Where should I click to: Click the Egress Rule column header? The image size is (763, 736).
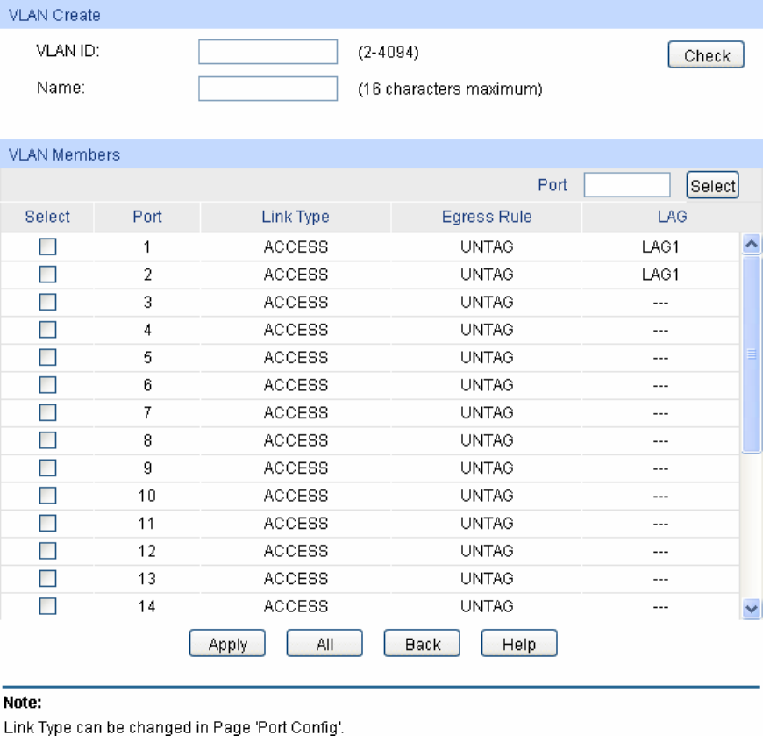pyautogui.click(x=487, y=218)
